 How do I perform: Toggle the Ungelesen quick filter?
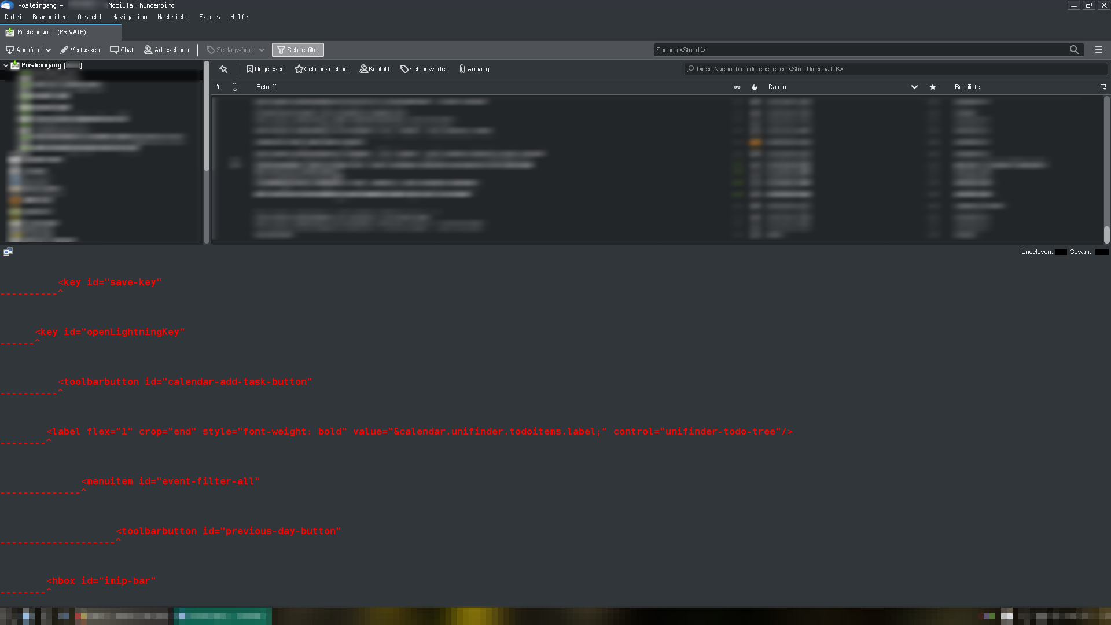(266, 69)
